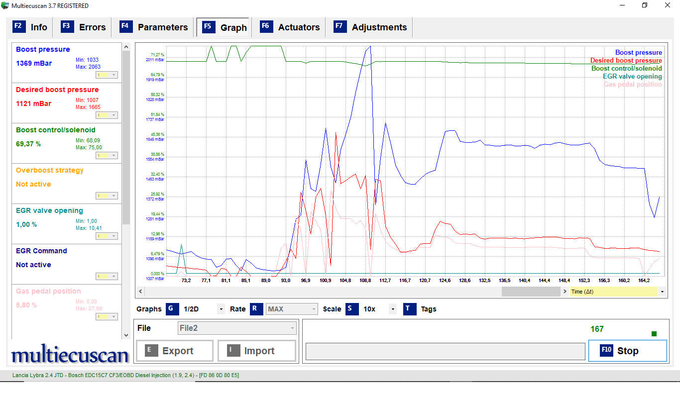
Task: Open Desired boost pressure graph selector dropdown
Action: click(107, 115)
